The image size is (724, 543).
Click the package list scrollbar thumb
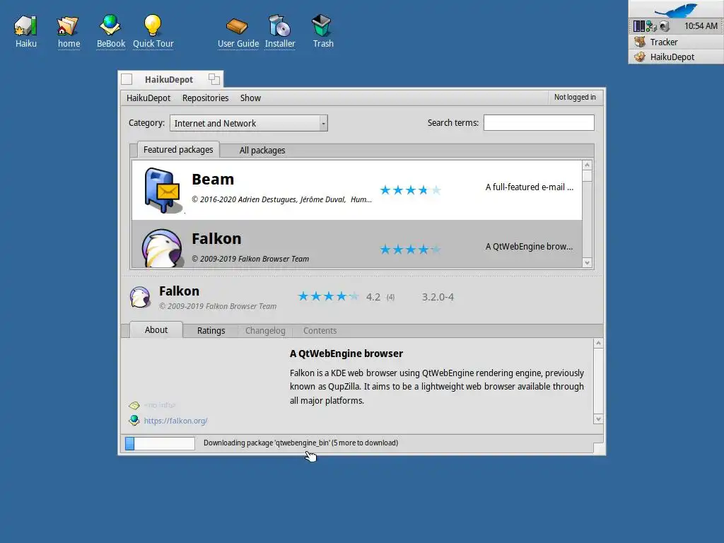pos(587,175)
